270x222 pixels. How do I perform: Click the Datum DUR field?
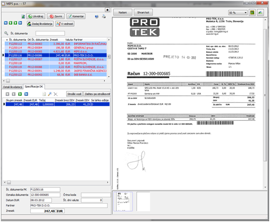(x=41, y=200)
